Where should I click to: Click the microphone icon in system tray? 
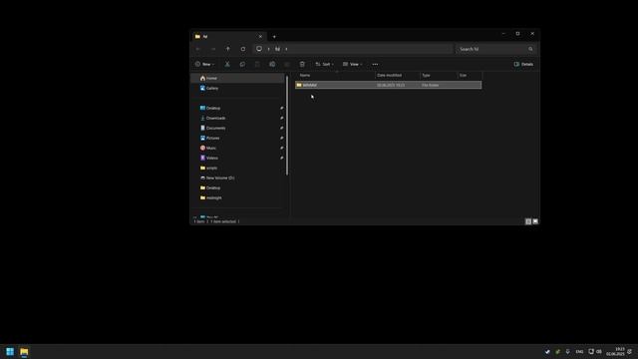click(x=568, y=352)
